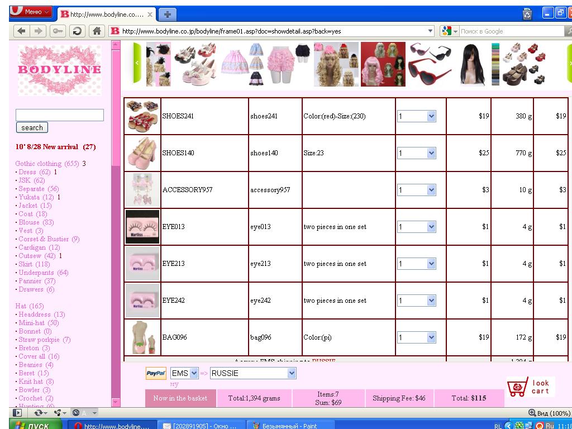The width and height of the screenshot is (572, 429).
Task: Click the pink SHOES140 product thumbnail
Action: point(142,153)
